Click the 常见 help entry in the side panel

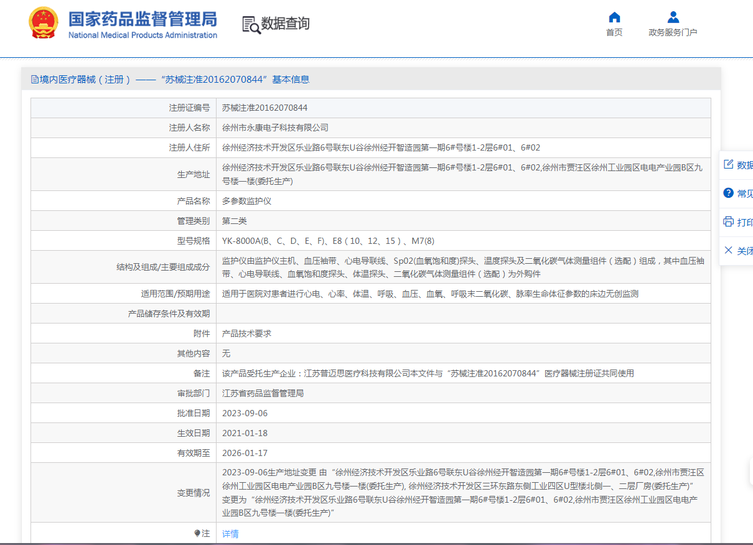click(745, 193)
